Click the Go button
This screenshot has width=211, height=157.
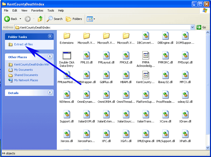(201, 27)
